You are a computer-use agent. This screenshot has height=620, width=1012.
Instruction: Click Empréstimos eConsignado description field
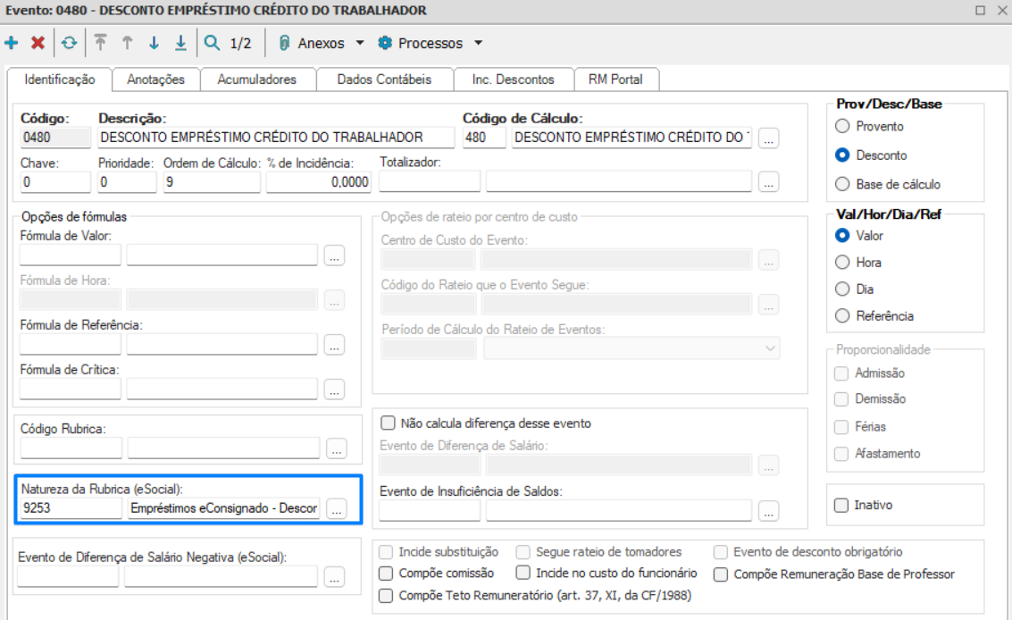point(223,508)
